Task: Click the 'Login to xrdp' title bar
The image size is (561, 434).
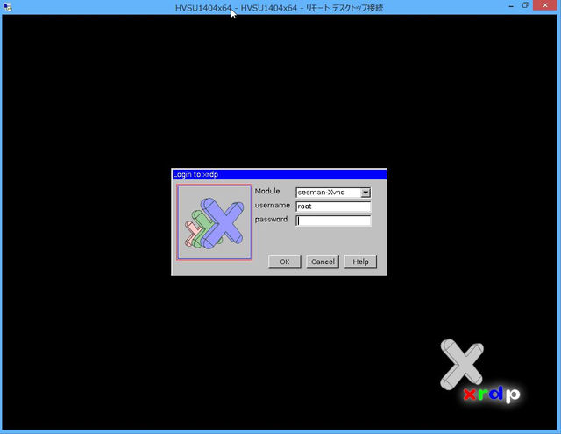Action: click(279, 174)
